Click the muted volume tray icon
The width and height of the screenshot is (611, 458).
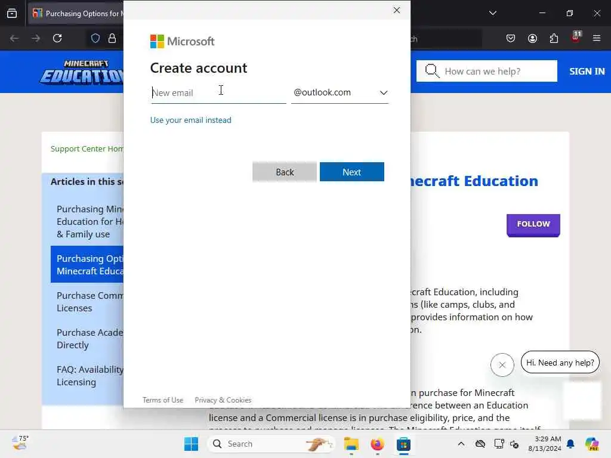click(514, 444)
